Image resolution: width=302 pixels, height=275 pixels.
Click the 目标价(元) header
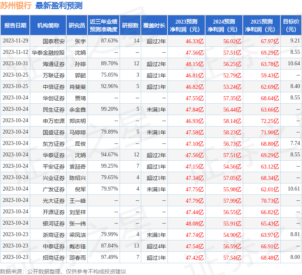tap(291, 25)
